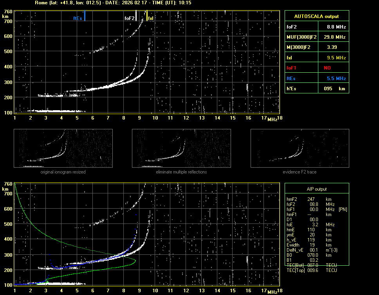Viewport: 379px width, 295px height.
Task: Open the original ionogram resized thumbnail
Action: point(63,148)
